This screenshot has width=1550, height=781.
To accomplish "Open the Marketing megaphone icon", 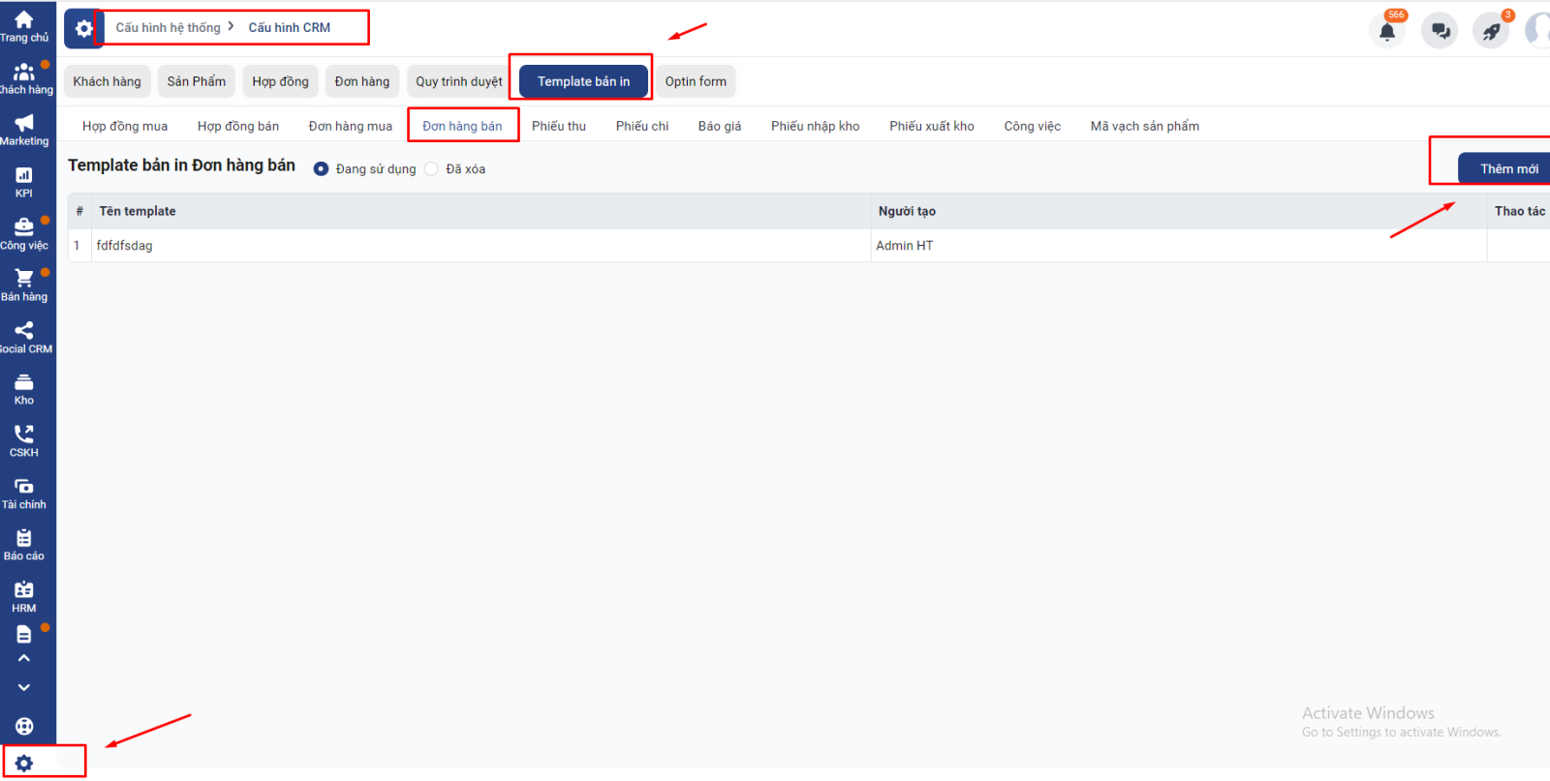I will pos(24,124).
